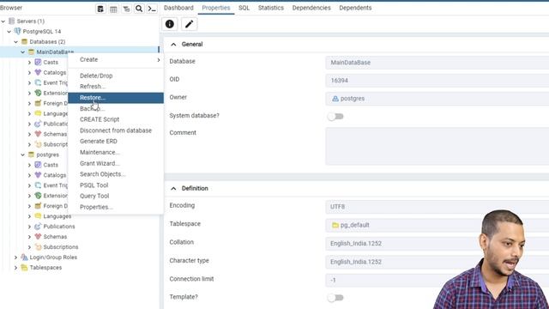Expand Casts under MainDataBase
Screen dimensions: 549x309
pos(29,62)
